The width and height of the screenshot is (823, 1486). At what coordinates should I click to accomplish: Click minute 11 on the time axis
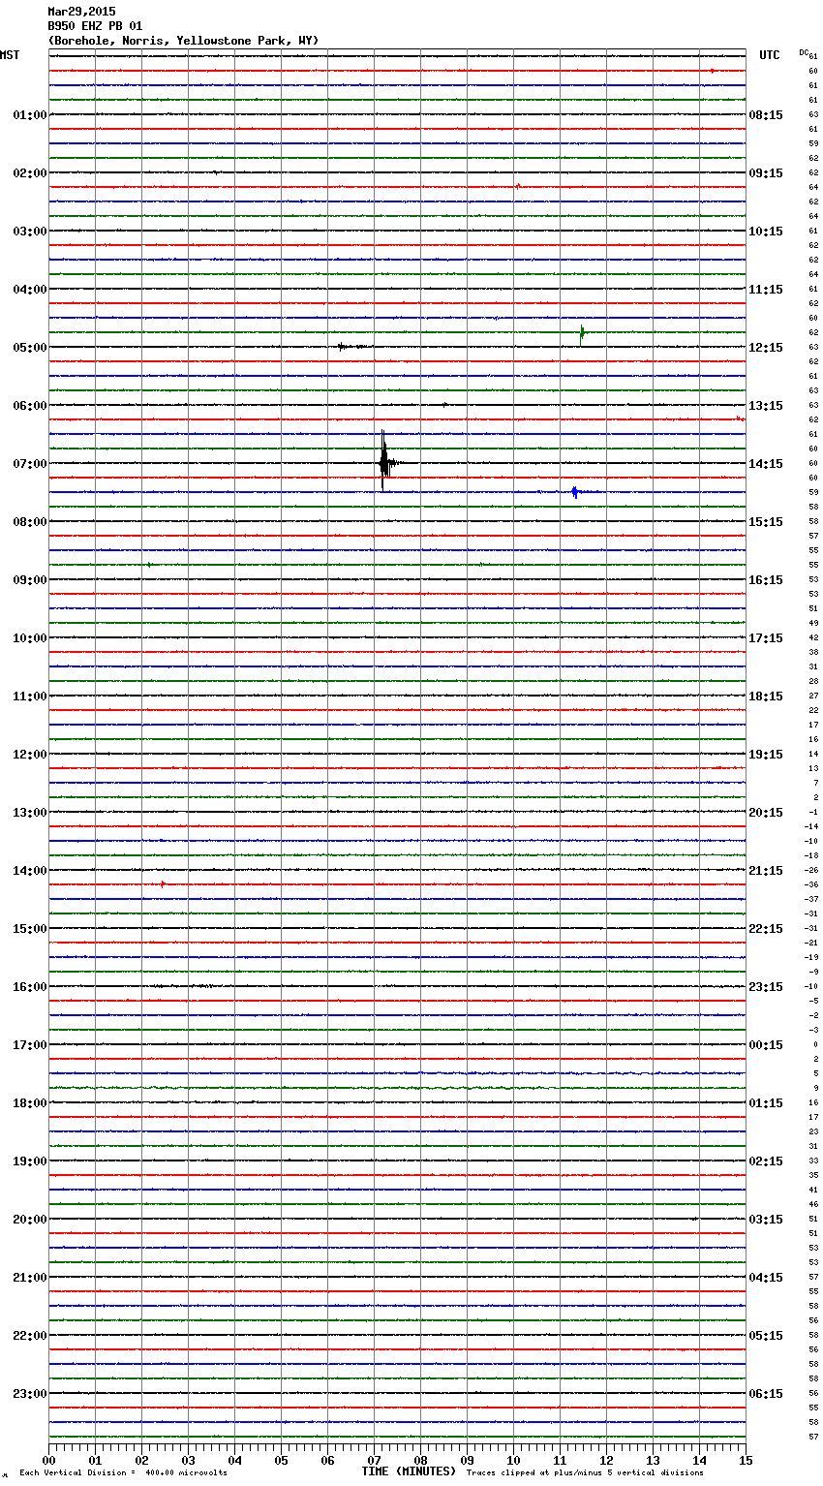pos(560,1460)
